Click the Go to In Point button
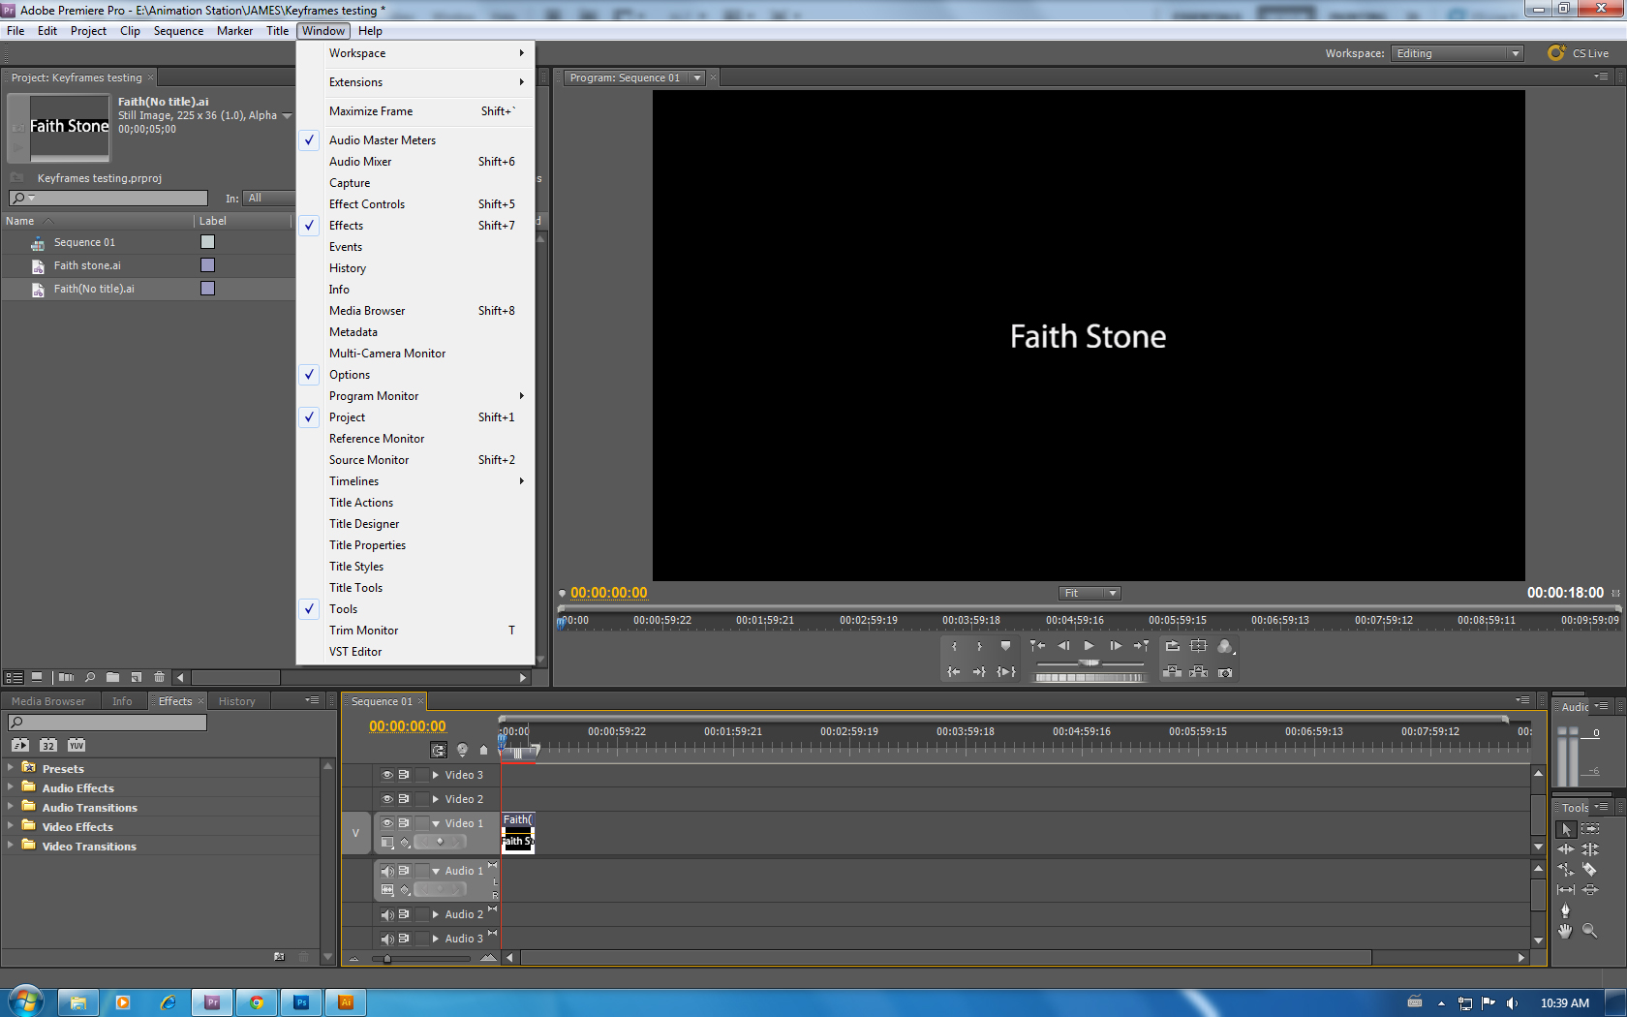This screenshot has width=1627, height=1017. 954,671
